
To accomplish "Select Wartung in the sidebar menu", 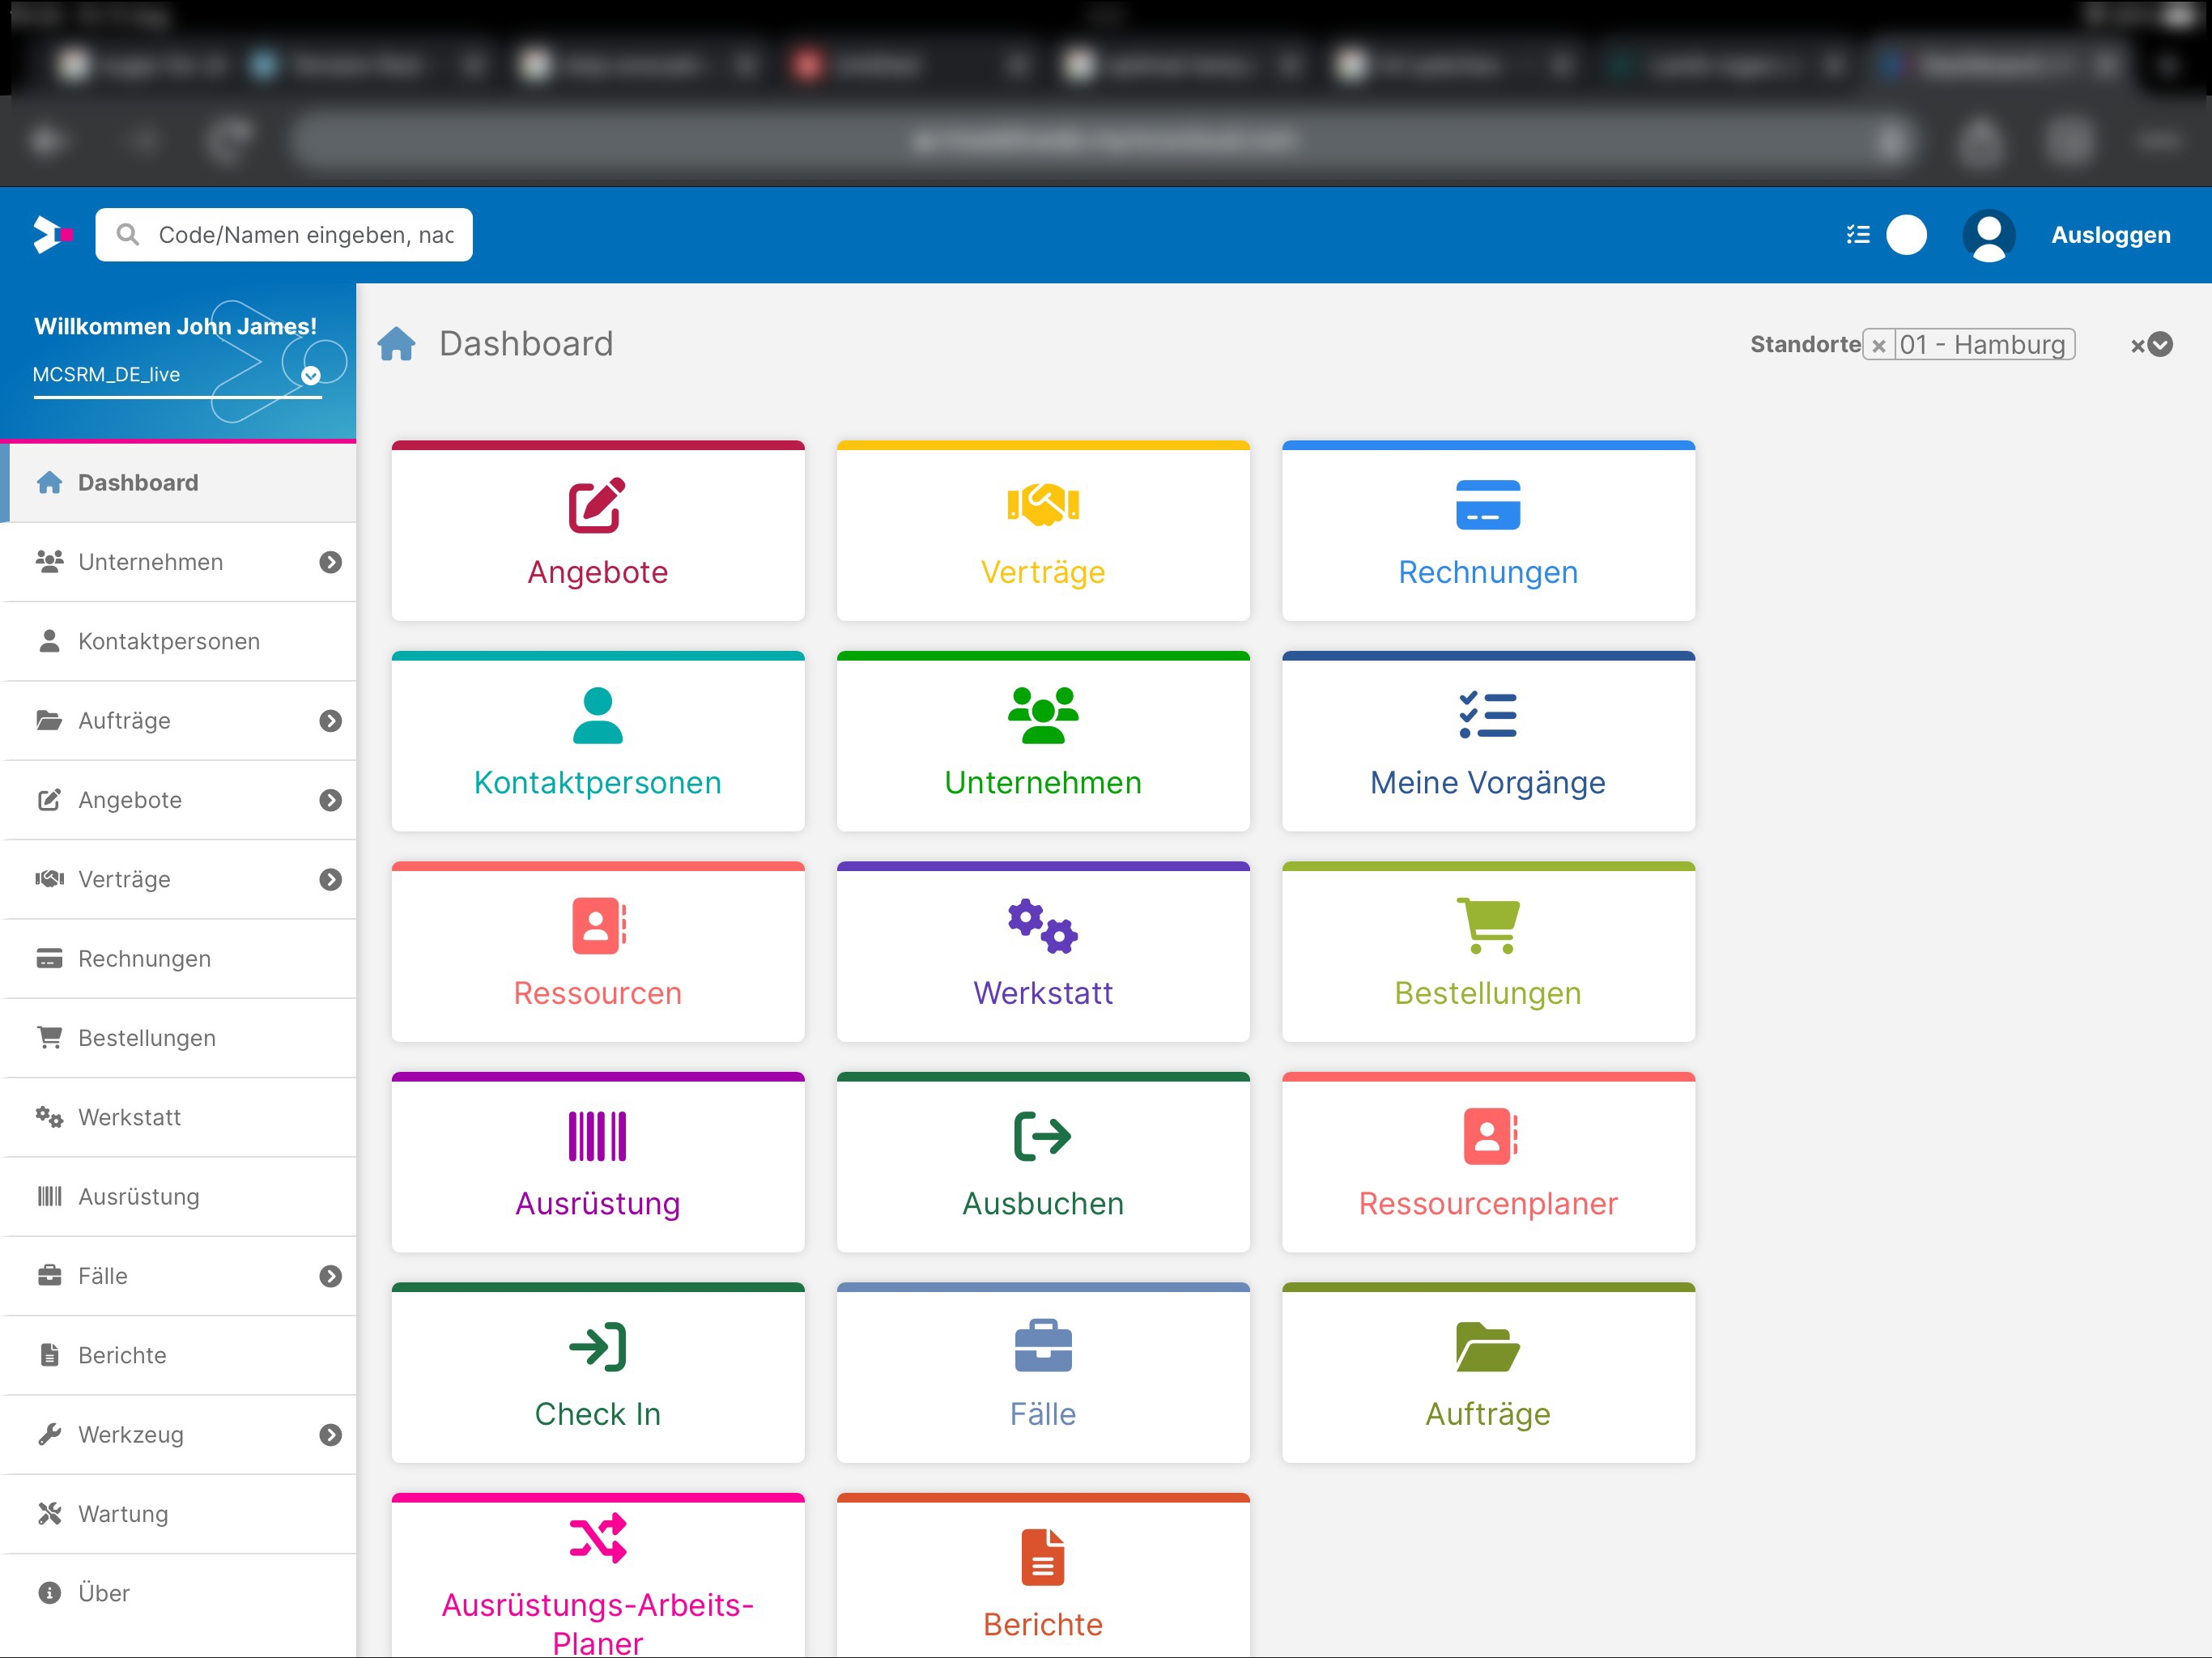I will click(x=123, y=1513).
